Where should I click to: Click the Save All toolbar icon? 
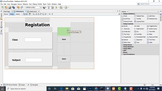point(13,7)
